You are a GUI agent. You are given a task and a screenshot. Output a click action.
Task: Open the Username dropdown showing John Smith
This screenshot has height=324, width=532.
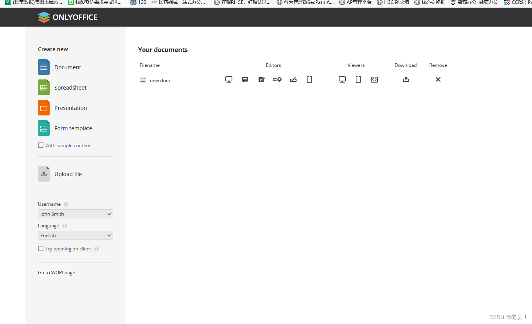click(x=75, y=214)
